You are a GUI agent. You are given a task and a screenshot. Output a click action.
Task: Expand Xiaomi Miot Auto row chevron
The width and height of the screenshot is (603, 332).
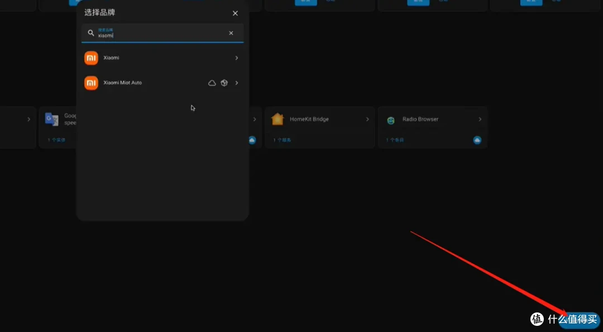click(237, 83)
